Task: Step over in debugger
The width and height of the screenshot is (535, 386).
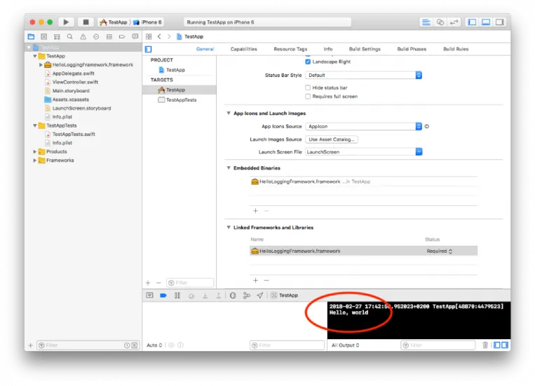Action: click(x=191, y=296)
